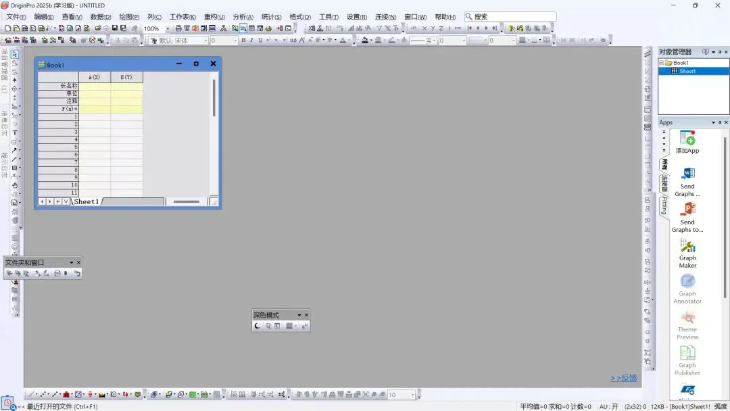This screenshot has width=730, height=411.
Task: Open the Graph Annotator app
Action: tap(687, 289)
